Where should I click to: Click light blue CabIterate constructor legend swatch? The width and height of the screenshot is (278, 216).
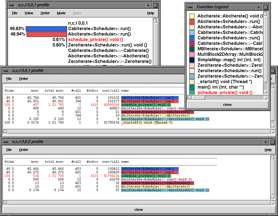pyautogui.click(x=192, y=33)
